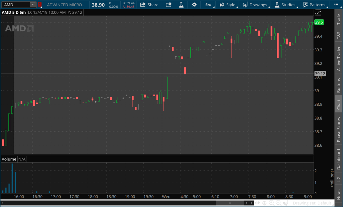The image size is (343, 207).
Task: Click the 0.00% percent change readout
Action: coord(113,7)
